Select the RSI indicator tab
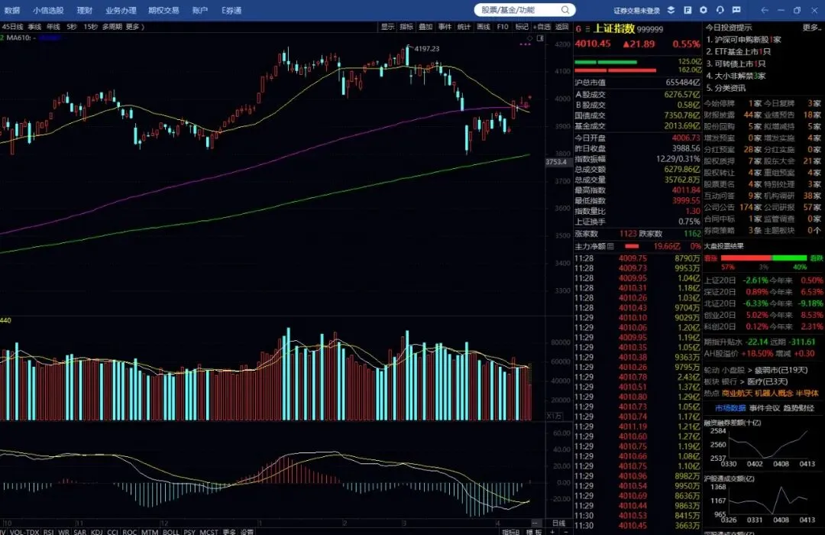The height and width of the screenshot is (535, 825). (x=48, y=532)
